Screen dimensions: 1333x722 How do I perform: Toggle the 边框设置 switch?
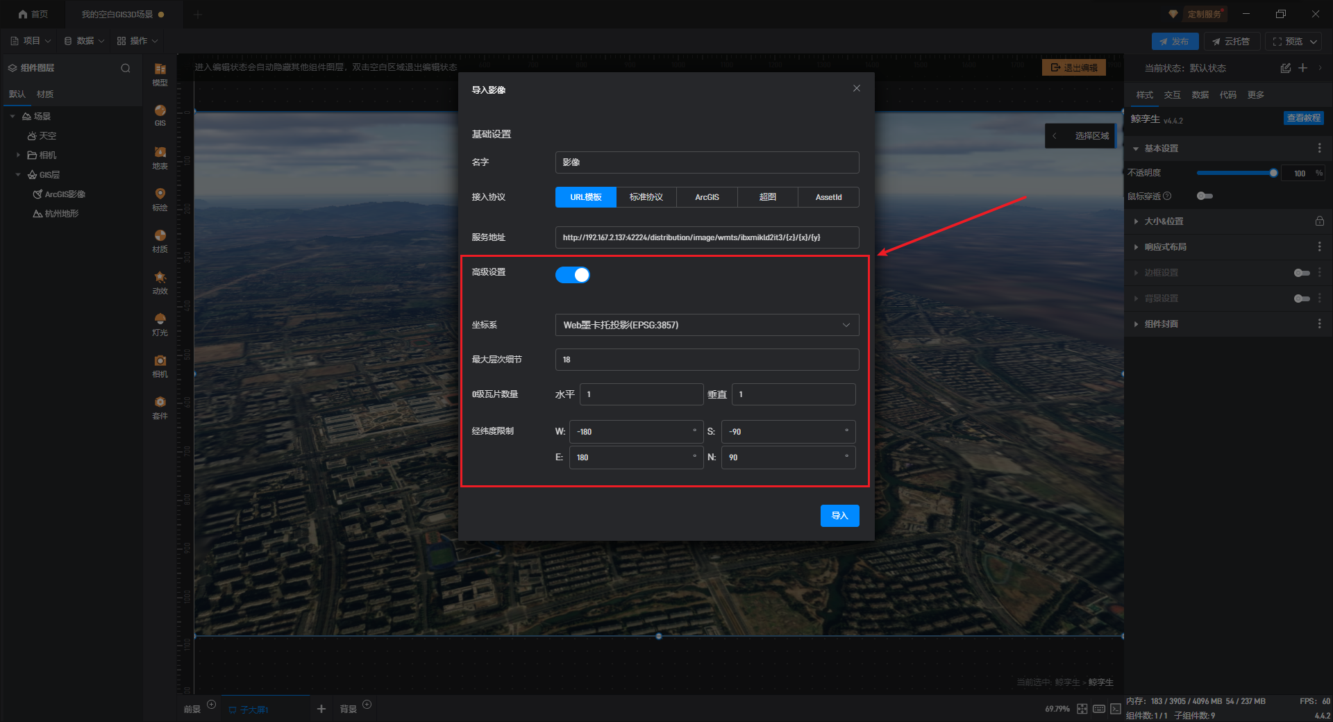(x=1302, y=273)
